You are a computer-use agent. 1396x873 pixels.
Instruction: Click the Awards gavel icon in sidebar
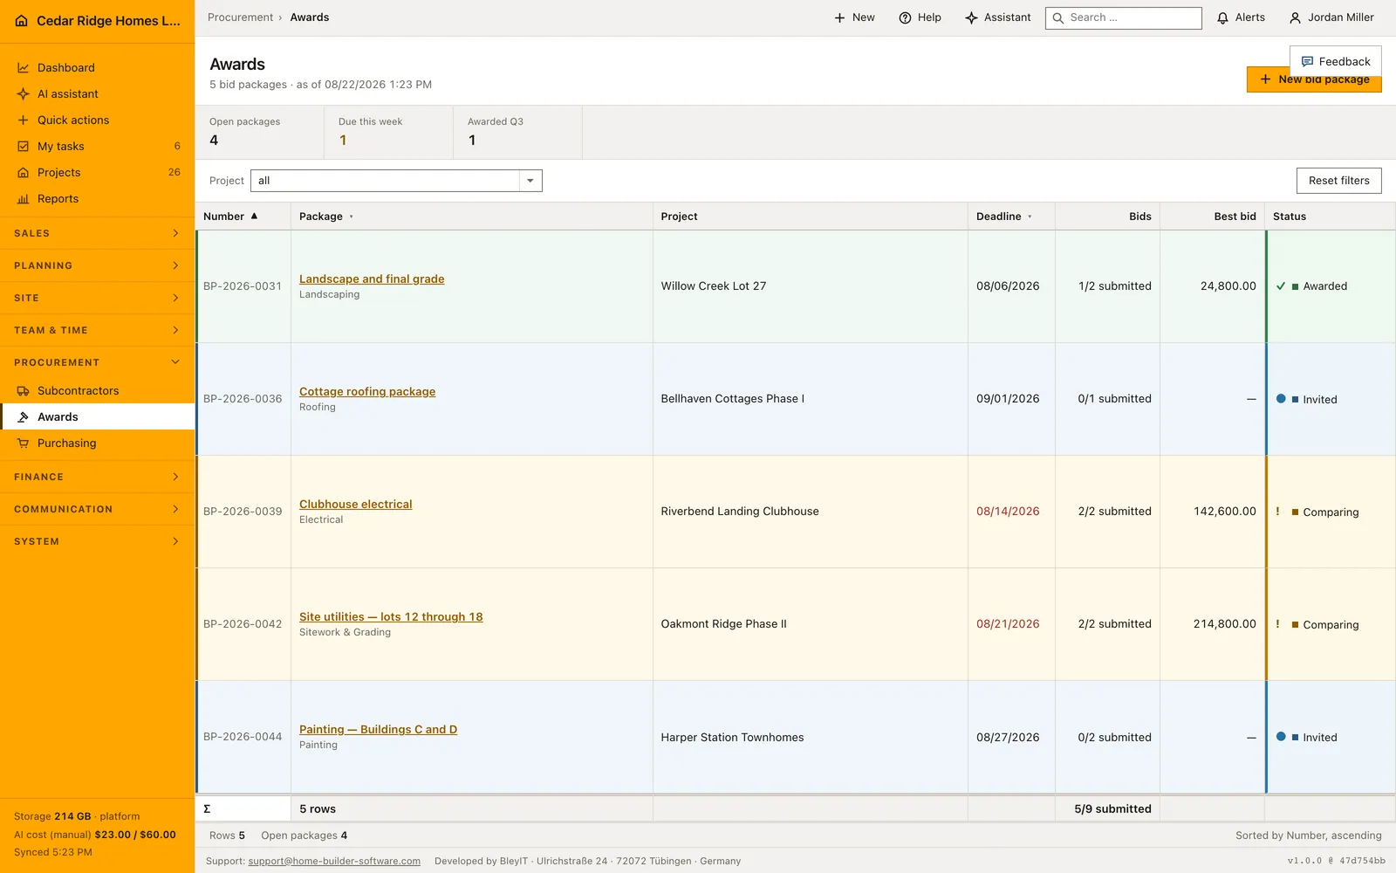click(24, 416)
